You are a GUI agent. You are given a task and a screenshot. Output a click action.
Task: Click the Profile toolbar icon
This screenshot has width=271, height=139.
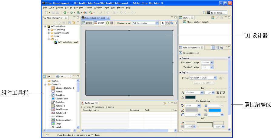78,12
